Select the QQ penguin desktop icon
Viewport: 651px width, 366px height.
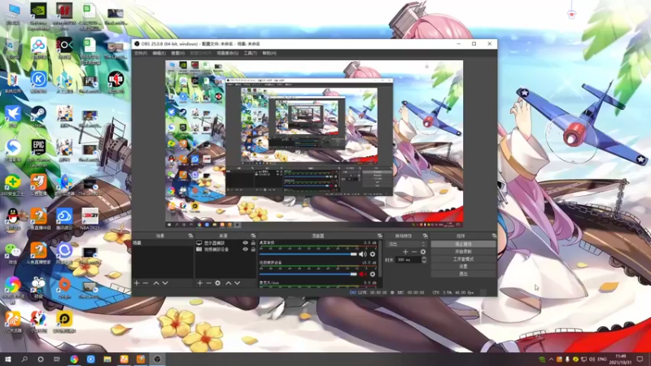pos(13,219)
